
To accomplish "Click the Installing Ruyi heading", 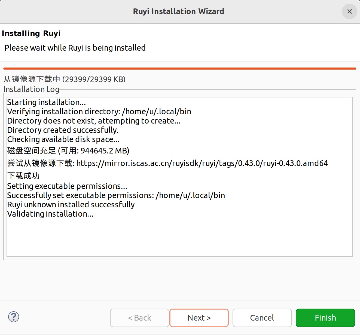I will (31, 33).
